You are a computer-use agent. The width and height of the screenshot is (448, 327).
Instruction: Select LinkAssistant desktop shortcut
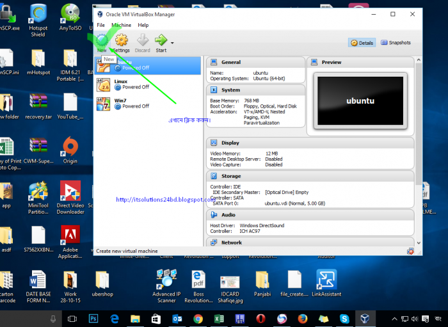click(326, 283)
